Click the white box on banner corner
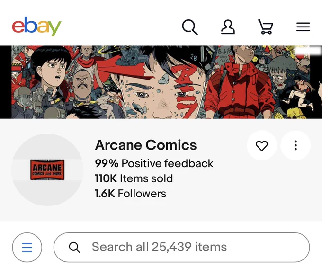Image resolution: width=322 pixels, height=276 pixels. tap(308, 51)
